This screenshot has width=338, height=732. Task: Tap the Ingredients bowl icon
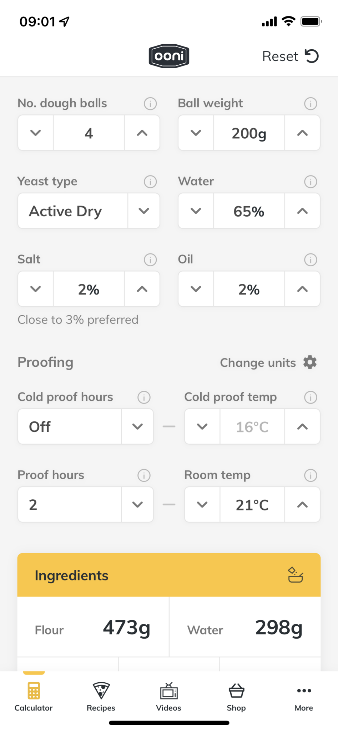point(296,575)
